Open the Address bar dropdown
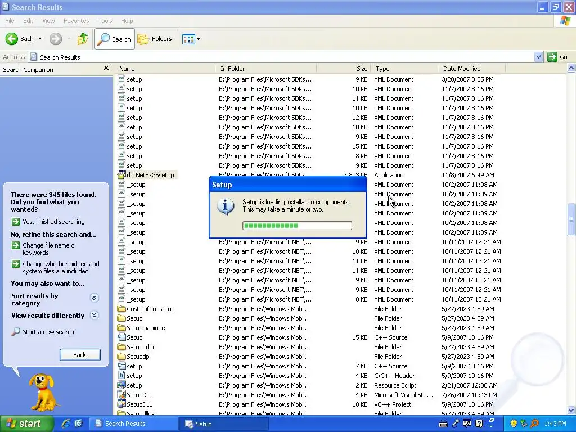576x432 pixels. 538,57
